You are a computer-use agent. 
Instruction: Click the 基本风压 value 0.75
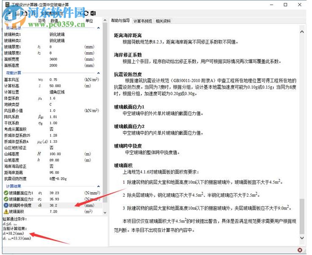53,79
